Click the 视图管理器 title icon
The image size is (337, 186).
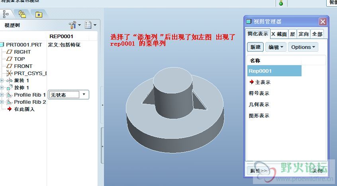(249, 21)
